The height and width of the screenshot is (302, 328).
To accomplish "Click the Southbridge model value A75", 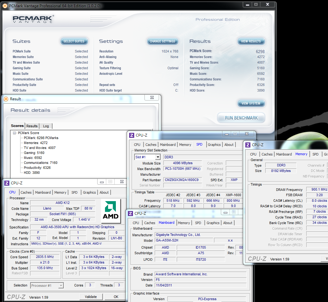I will click(201, 253).
